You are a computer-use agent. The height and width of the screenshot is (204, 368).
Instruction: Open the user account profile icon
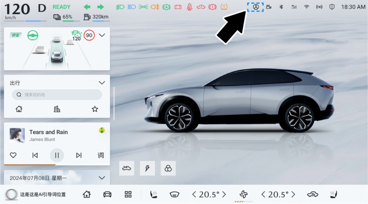tap(256, 7)
